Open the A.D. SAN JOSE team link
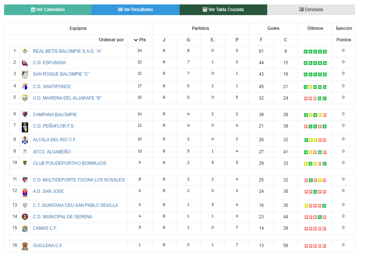Viewport: 367px width, 257px height. (x=48, y=191)
